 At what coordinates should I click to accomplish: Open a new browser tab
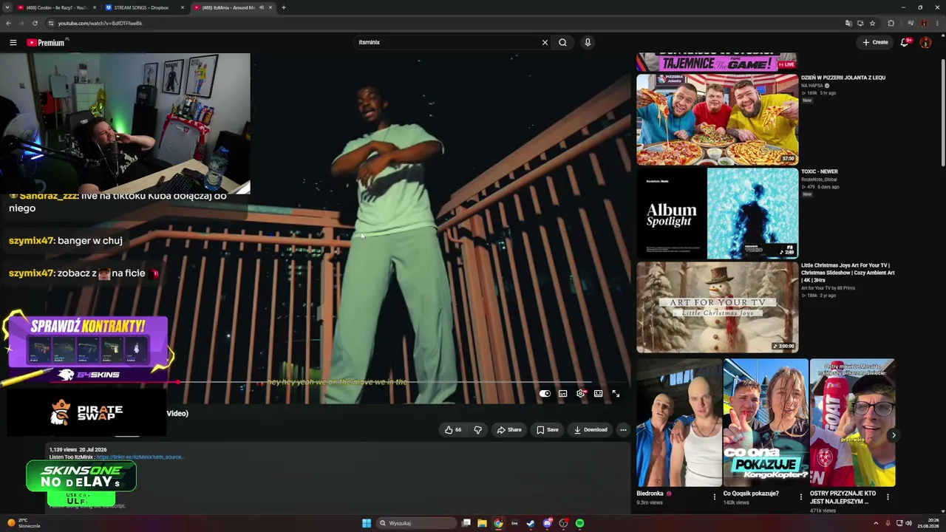(x=283, y=7)
